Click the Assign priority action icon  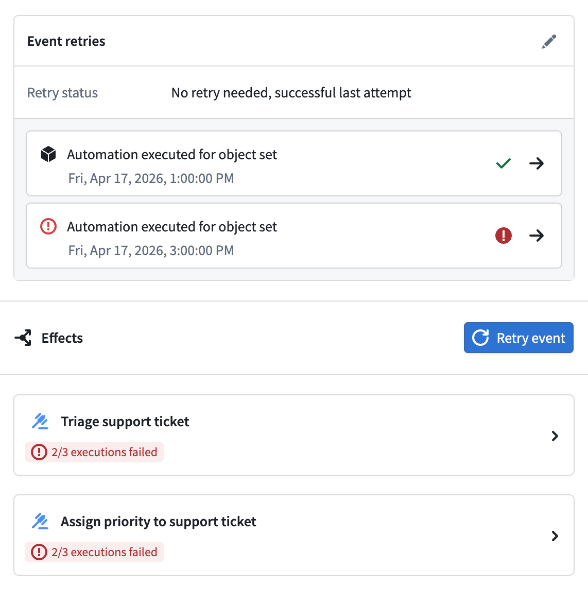(40, 521)
